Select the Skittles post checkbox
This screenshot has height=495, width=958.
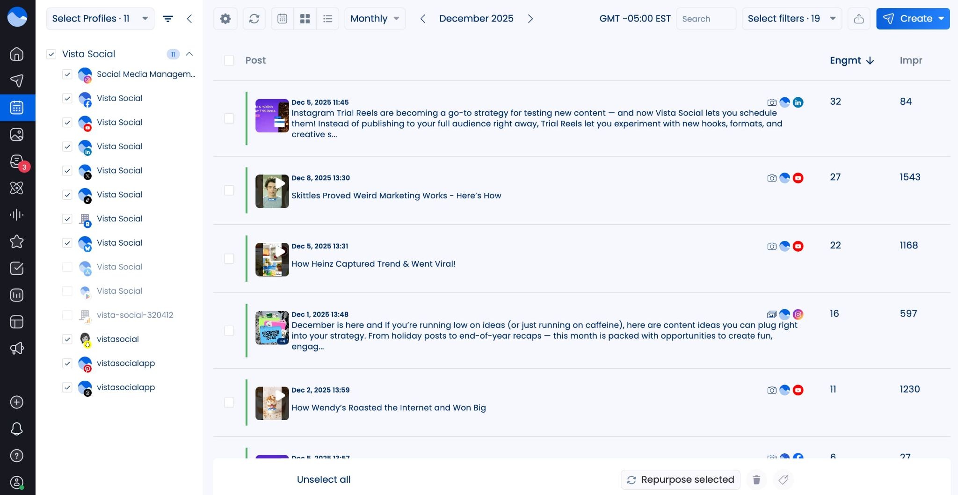(x=229, y=190)
